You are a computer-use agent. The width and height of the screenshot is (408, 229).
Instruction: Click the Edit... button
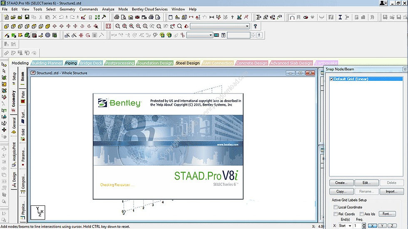coord(366,183)
